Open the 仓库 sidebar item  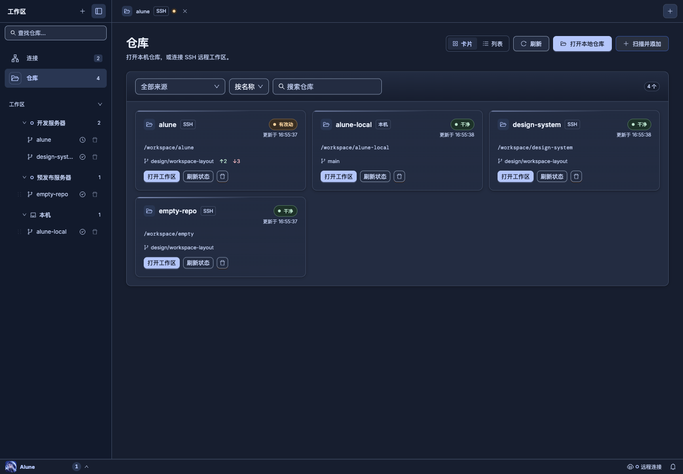point(55,78)
